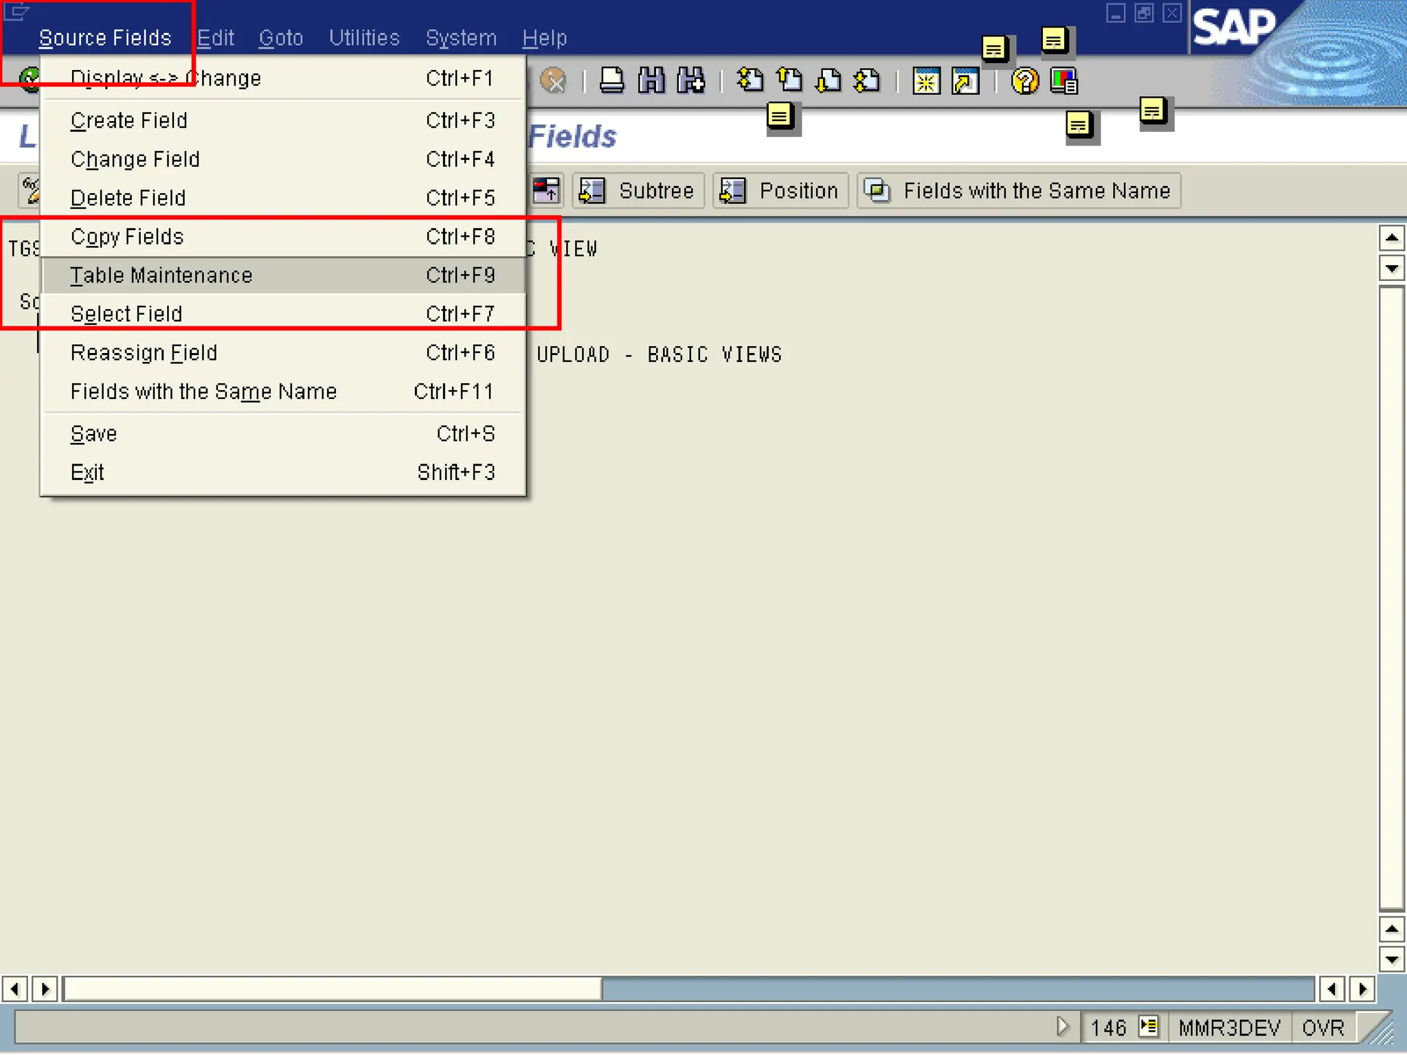Click the vertical scrollbar track

(1391, 598)
